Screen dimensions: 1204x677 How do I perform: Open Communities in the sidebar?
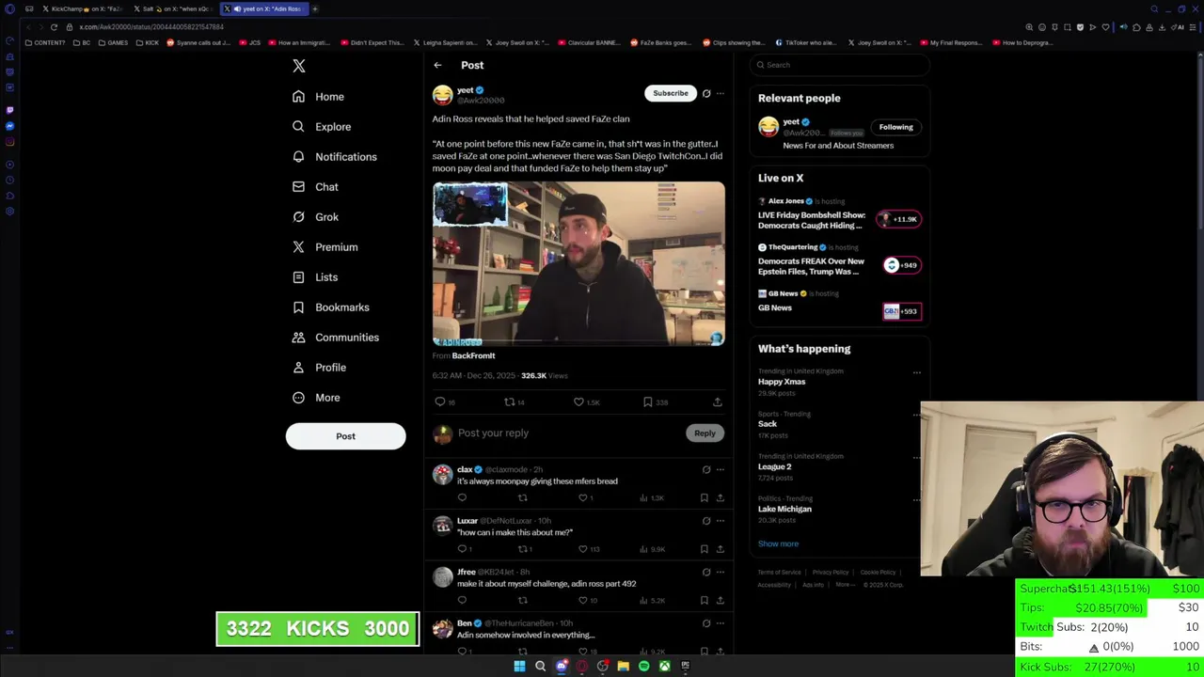click(335, 338)
